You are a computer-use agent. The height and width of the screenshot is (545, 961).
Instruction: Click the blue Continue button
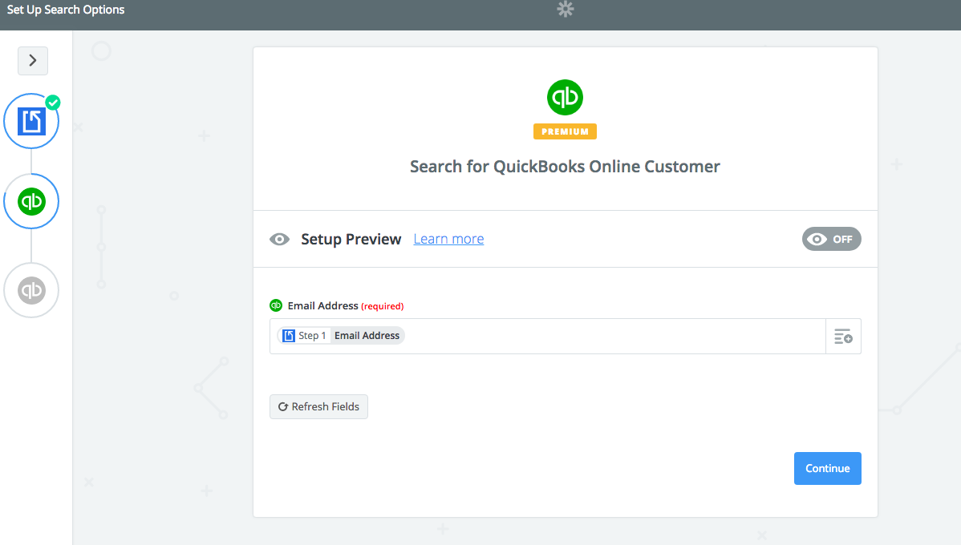click(x=828, y=468)
